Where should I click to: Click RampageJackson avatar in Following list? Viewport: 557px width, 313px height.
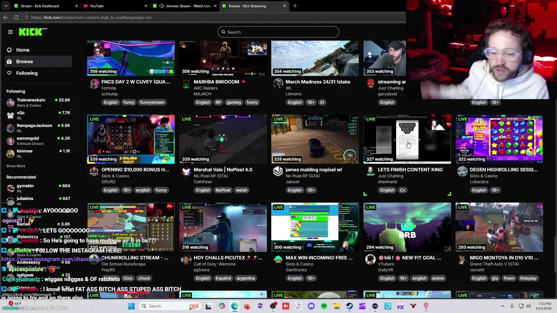pyautogui.click(x=10, y=128)
